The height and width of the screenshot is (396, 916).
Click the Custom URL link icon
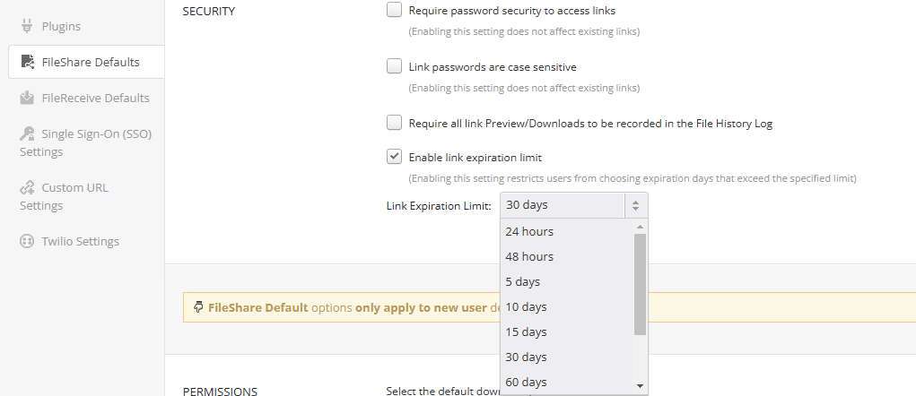point(27,187)
